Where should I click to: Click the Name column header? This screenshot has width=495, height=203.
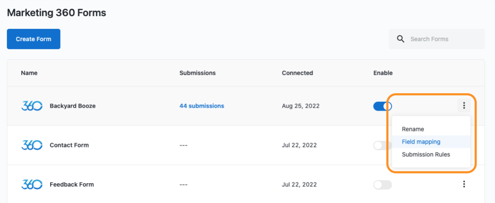29,73
